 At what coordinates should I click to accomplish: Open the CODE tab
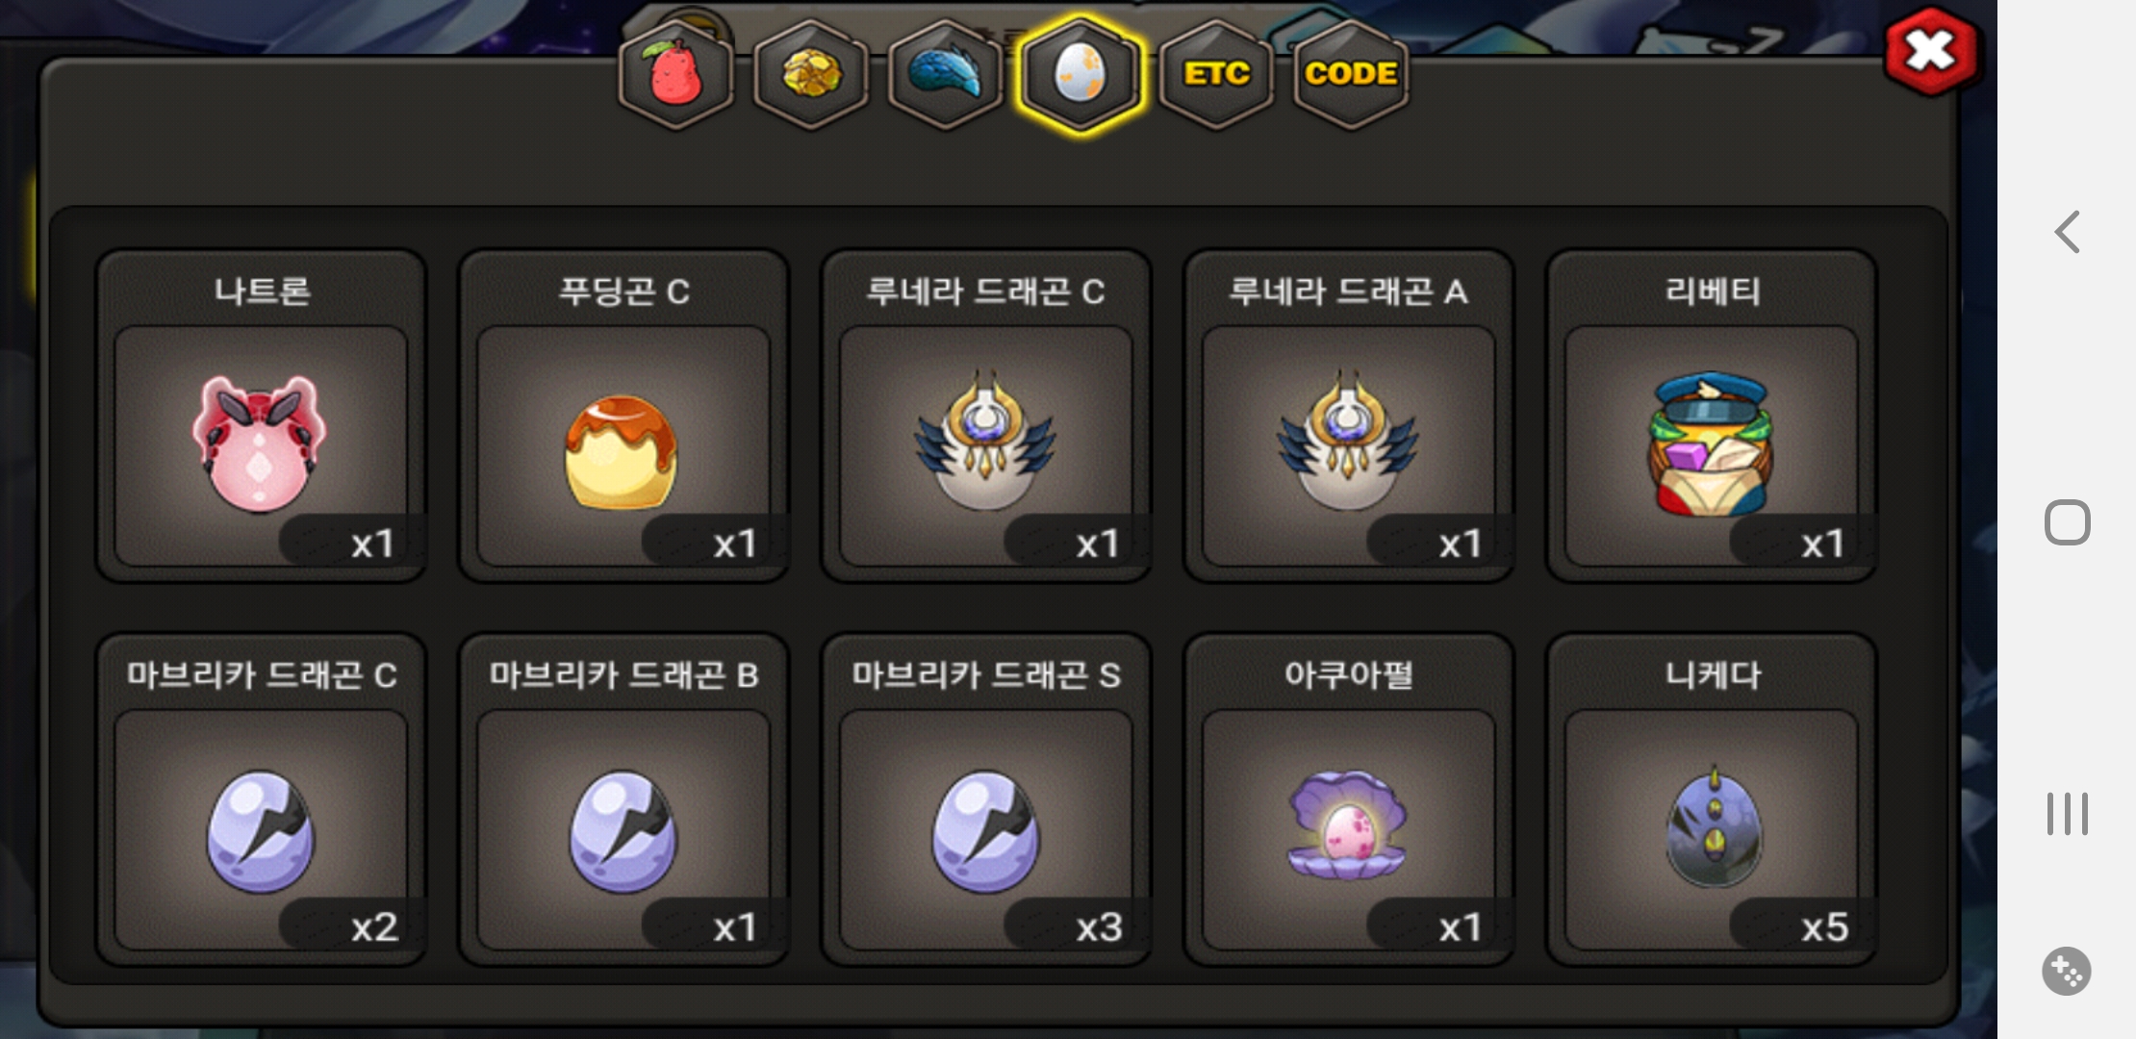coord(1351,75)
